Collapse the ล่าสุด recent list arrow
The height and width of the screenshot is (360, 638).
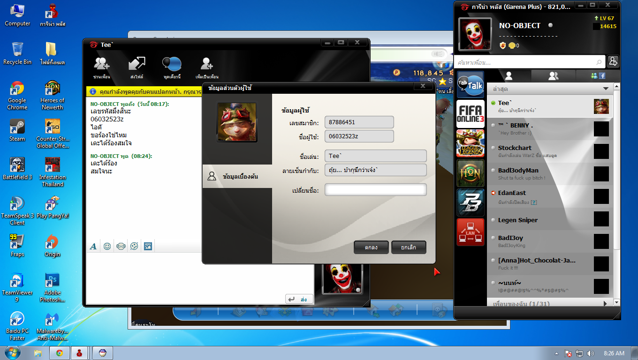pos(606,89)
